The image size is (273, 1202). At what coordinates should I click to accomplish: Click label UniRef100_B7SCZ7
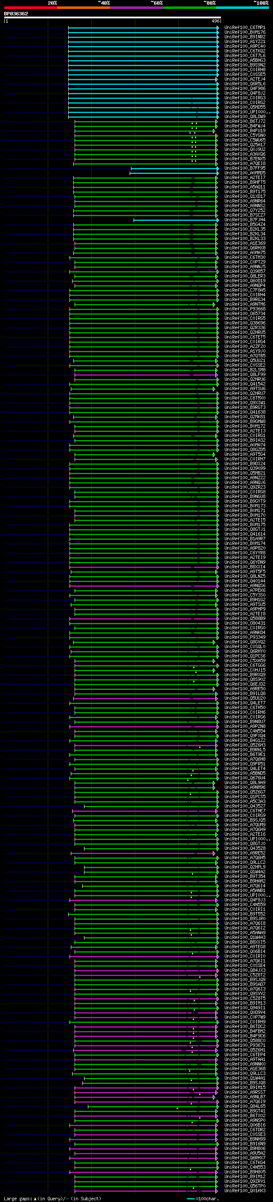click(244, 215)
